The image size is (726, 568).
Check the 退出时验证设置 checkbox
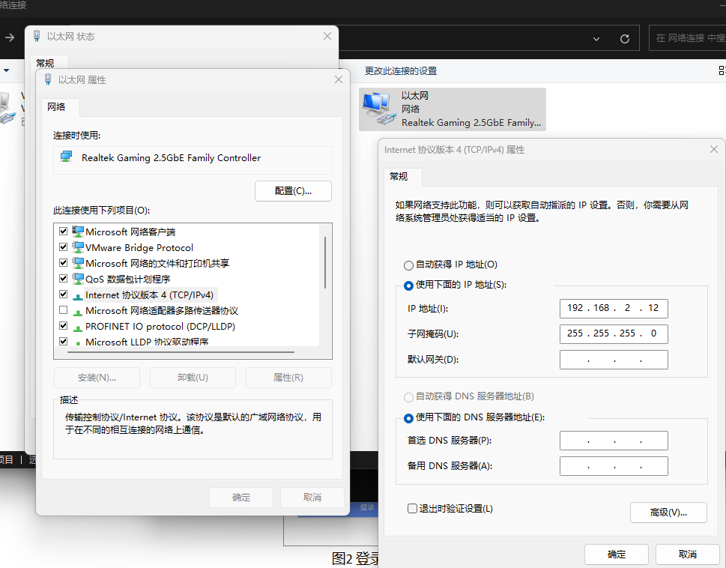pos(412,509)
